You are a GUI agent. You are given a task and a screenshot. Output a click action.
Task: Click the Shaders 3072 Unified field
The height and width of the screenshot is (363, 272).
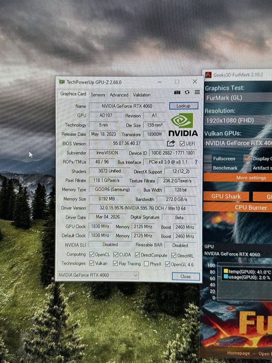point(109,171)
